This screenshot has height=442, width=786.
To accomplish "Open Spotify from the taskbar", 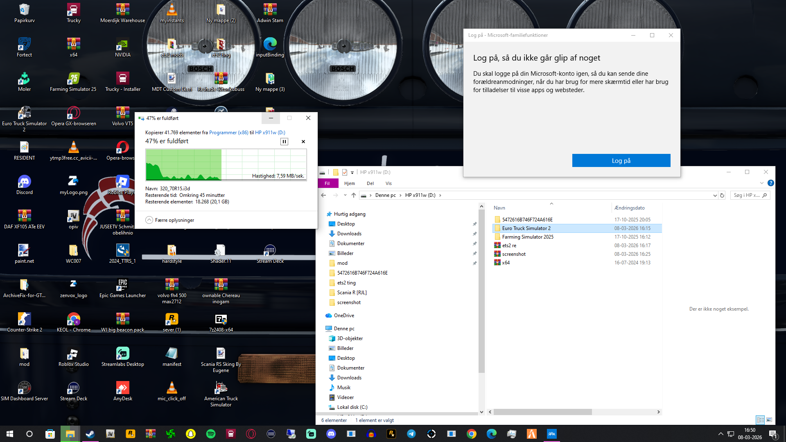I will click(211, 434).
